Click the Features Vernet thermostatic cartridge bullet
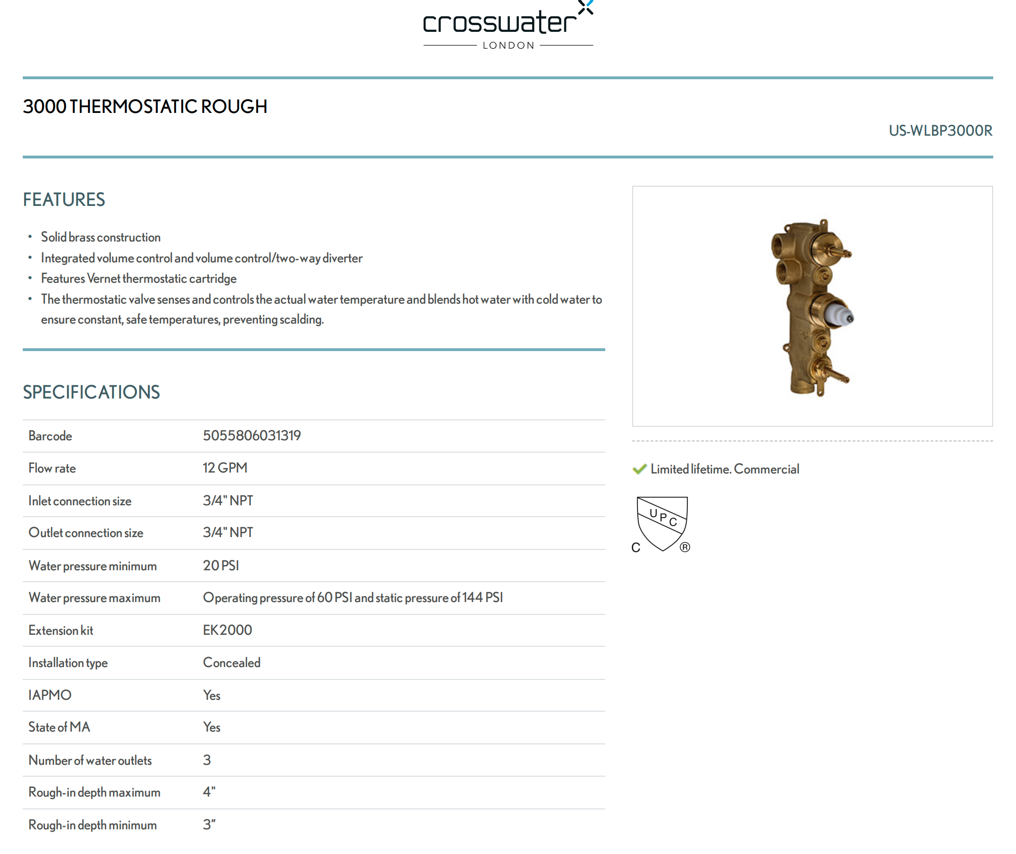The image size is (1016, 854). point(139,278)
